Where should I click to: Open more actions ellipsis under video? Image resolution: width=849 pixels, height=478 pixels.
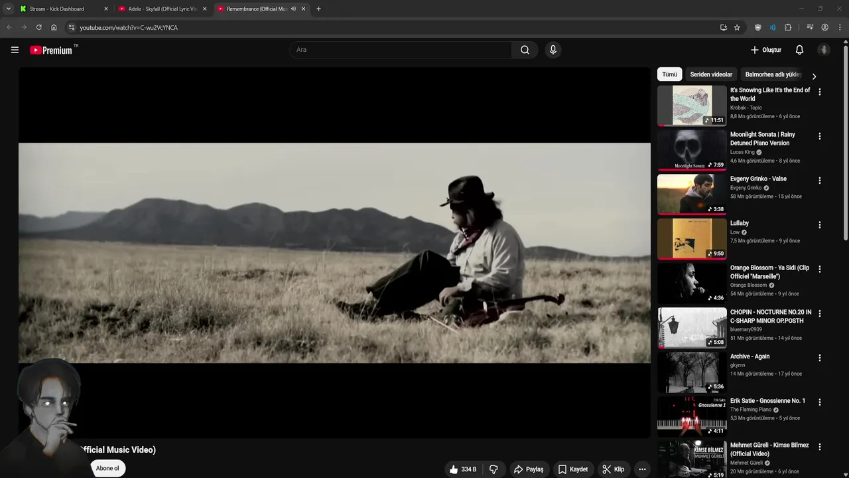pos(642,469)
